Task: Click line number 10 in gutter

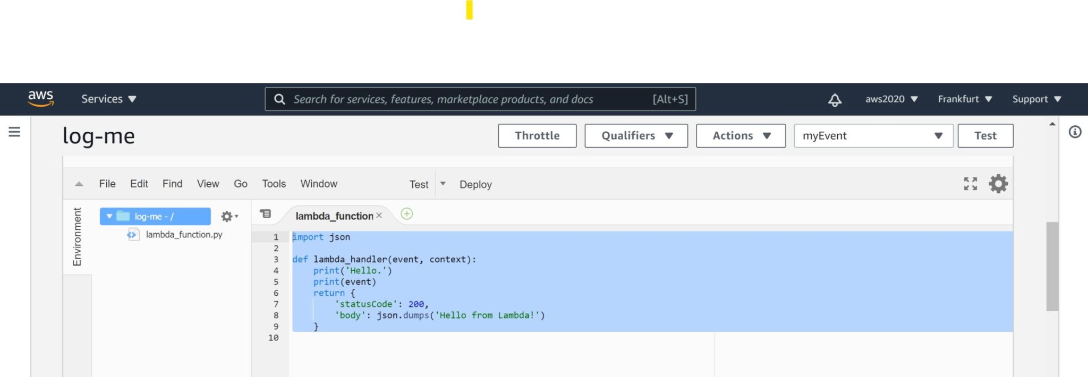Action: (x=273, y=337)
